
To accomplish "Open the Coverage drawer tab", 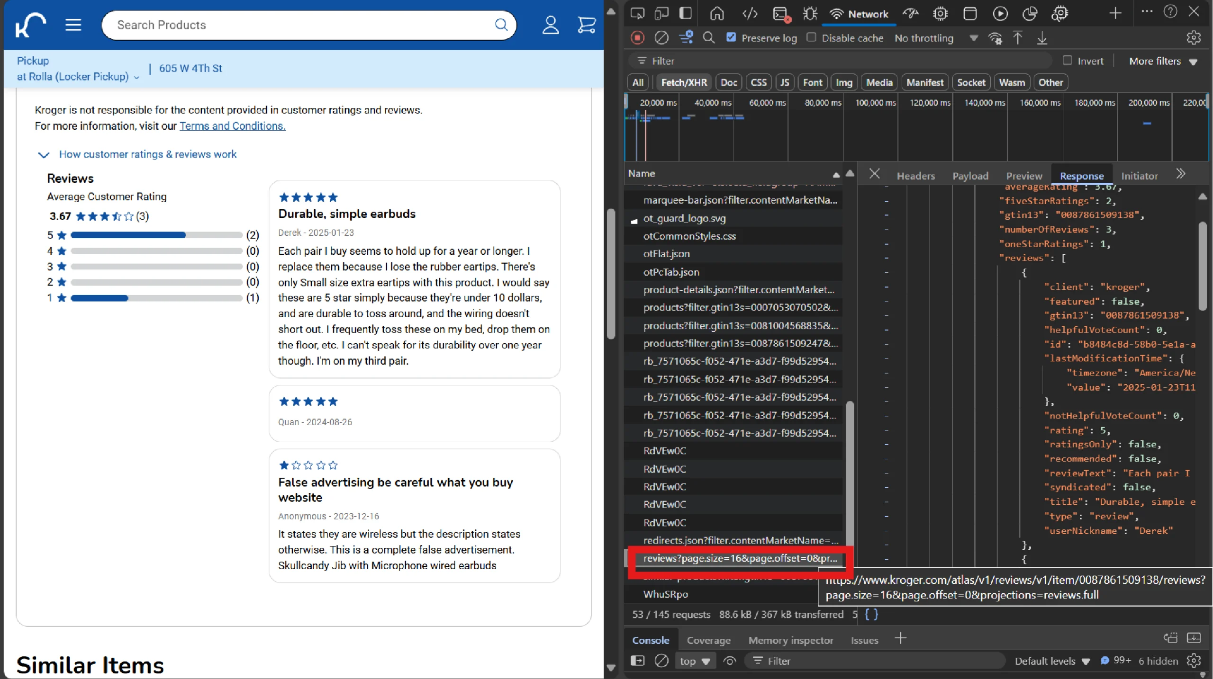I will click(708, 640).
